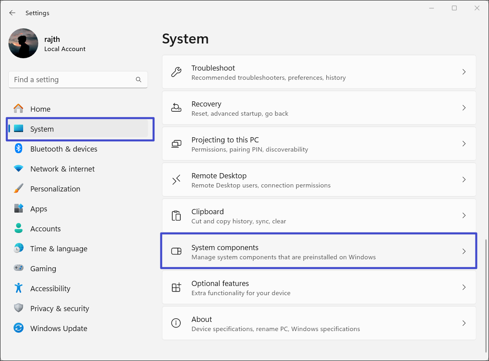
Task: Click the search magnifier icon
Action: [138, 80]
